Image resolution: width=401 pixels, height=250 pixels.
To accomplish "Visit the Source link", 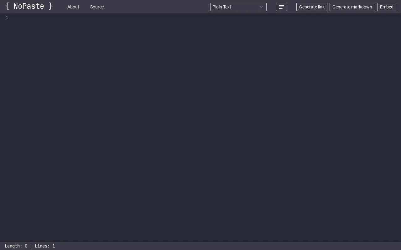I will tap(97, 7).
